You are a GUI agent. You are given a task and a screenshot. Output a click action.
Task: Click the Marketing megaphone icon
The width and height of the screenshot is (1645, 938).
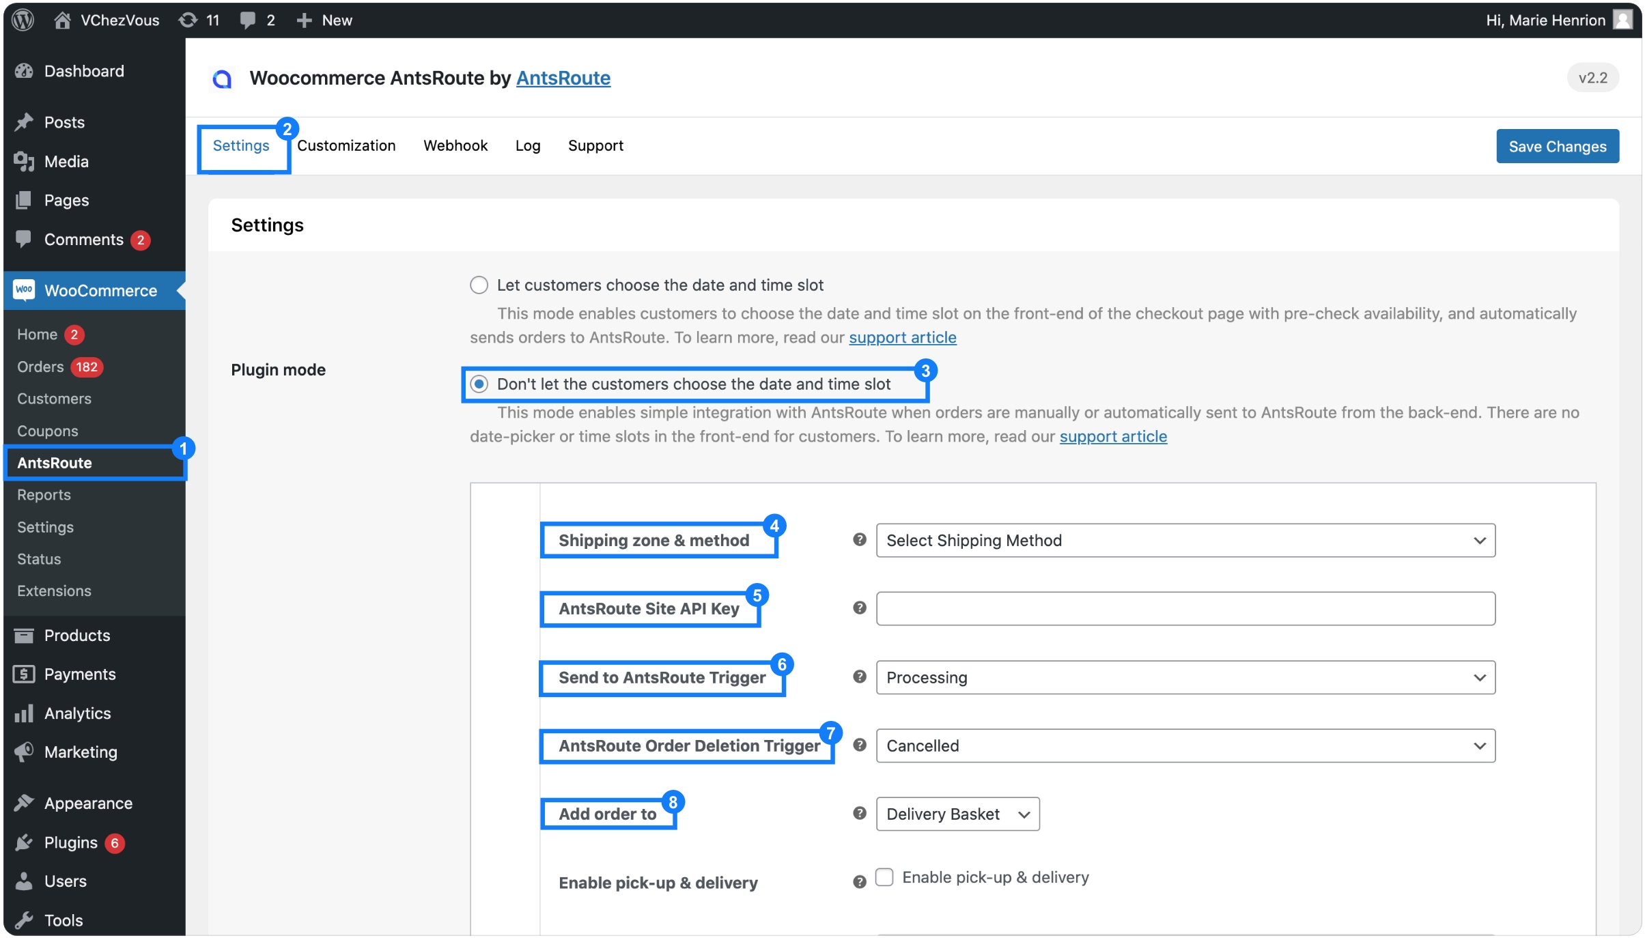pyautogui.click(x=24, y=752)
